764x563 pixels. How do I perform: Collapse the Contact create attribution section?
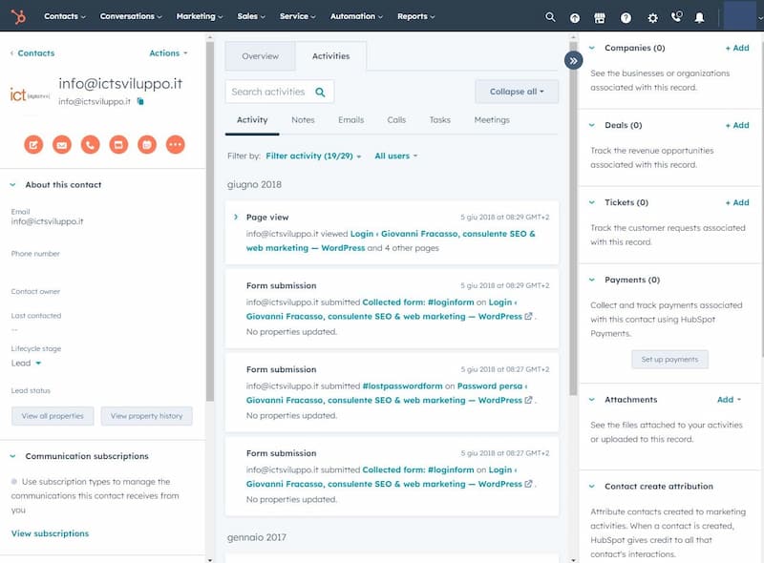pyautogui.click(x=591, y=486)
